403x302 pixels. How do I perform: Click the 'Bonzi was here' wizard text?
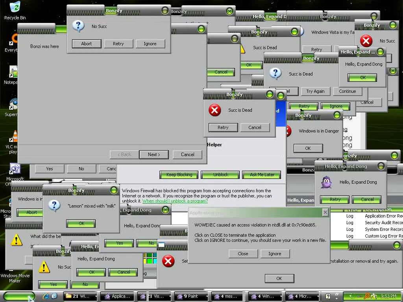tap(44, 46)
